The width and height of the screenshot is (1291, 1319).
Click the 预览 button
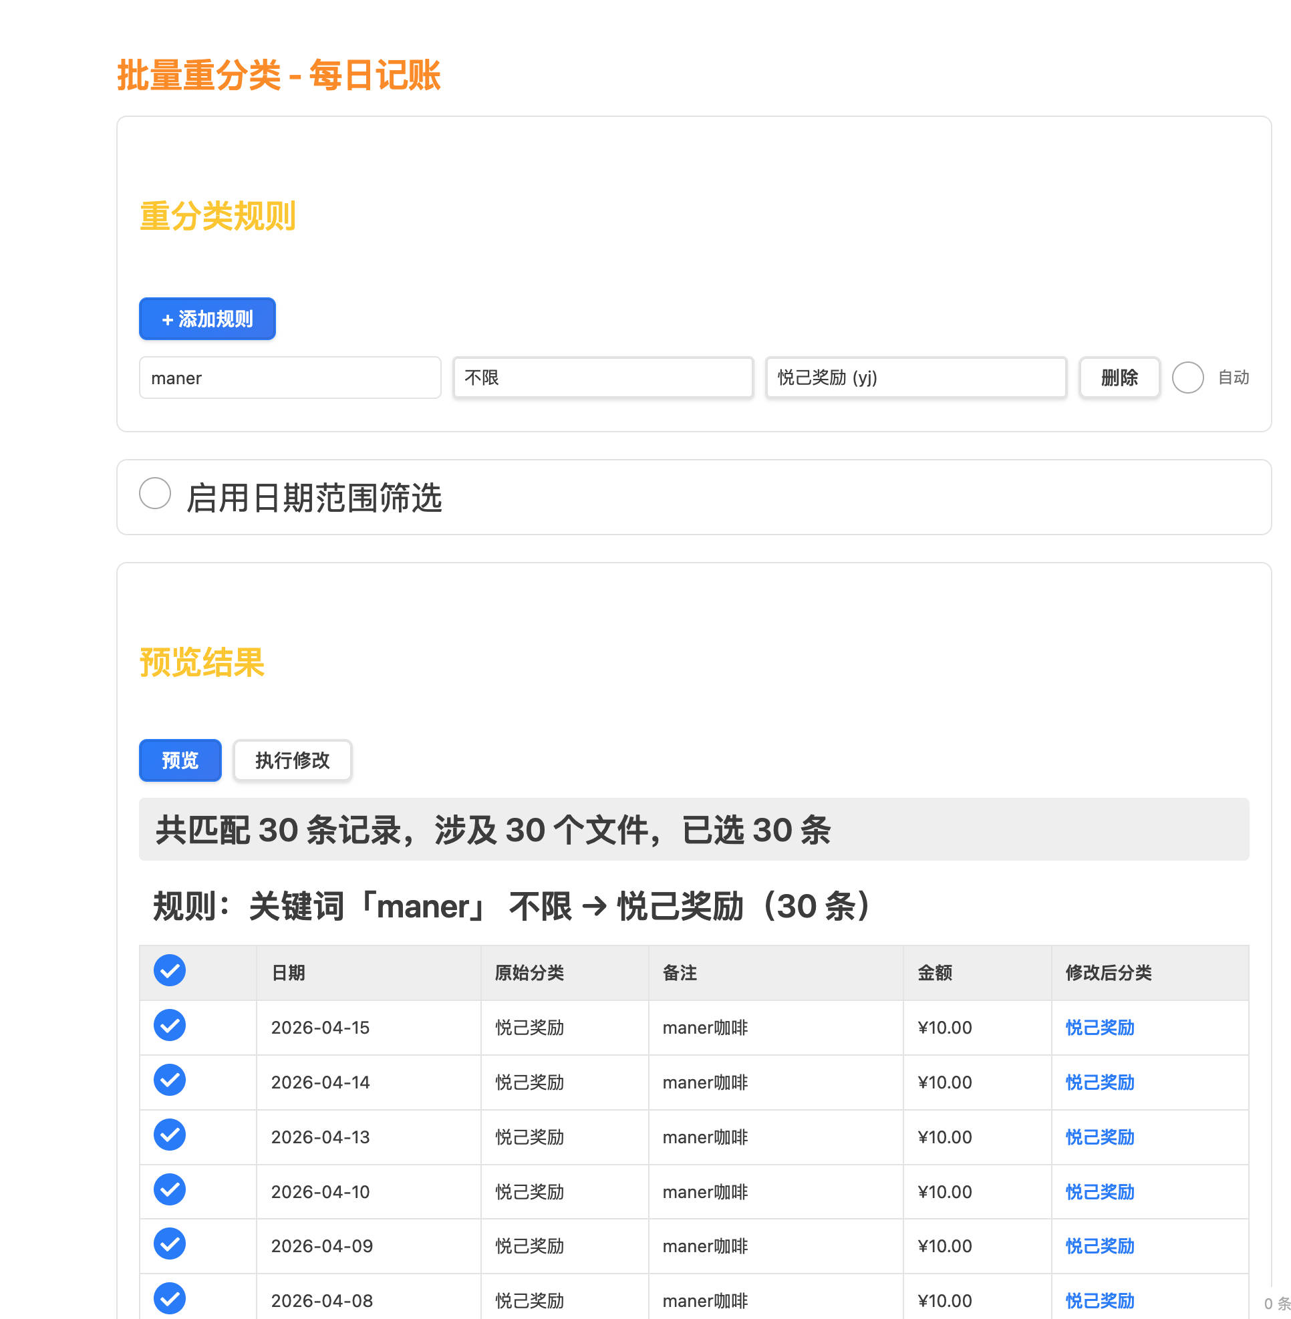tap(180, 760)
